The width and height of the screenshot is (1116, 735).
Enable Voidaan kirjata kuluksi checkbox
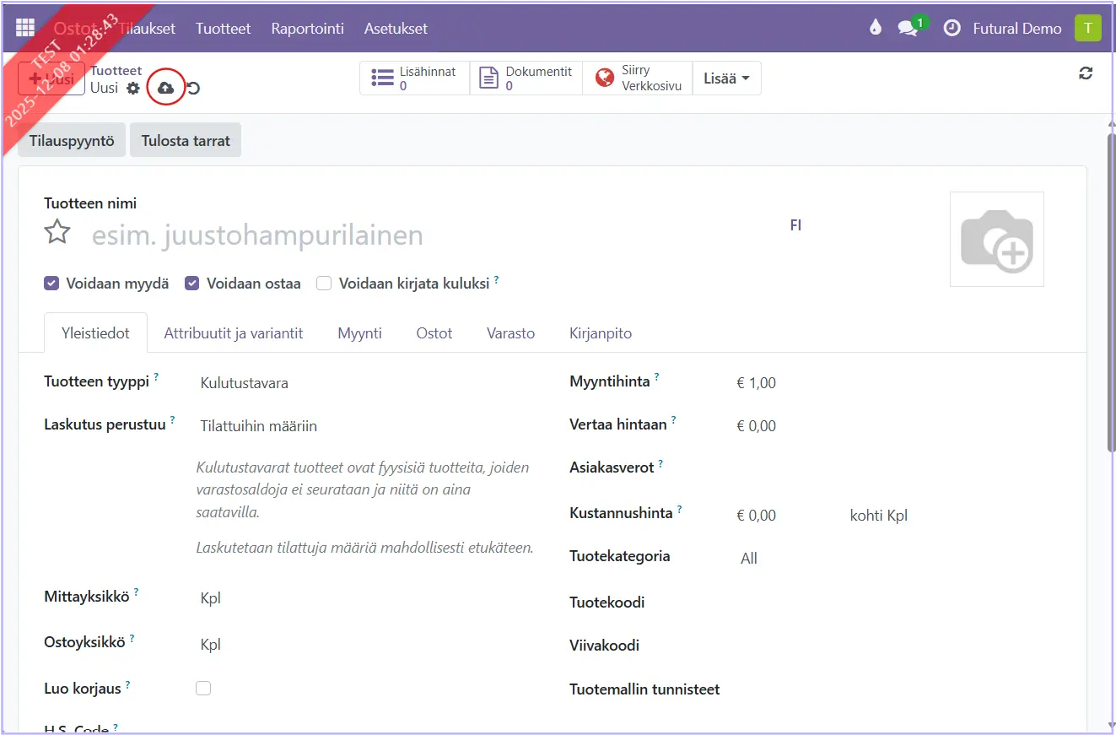point(324,284)
